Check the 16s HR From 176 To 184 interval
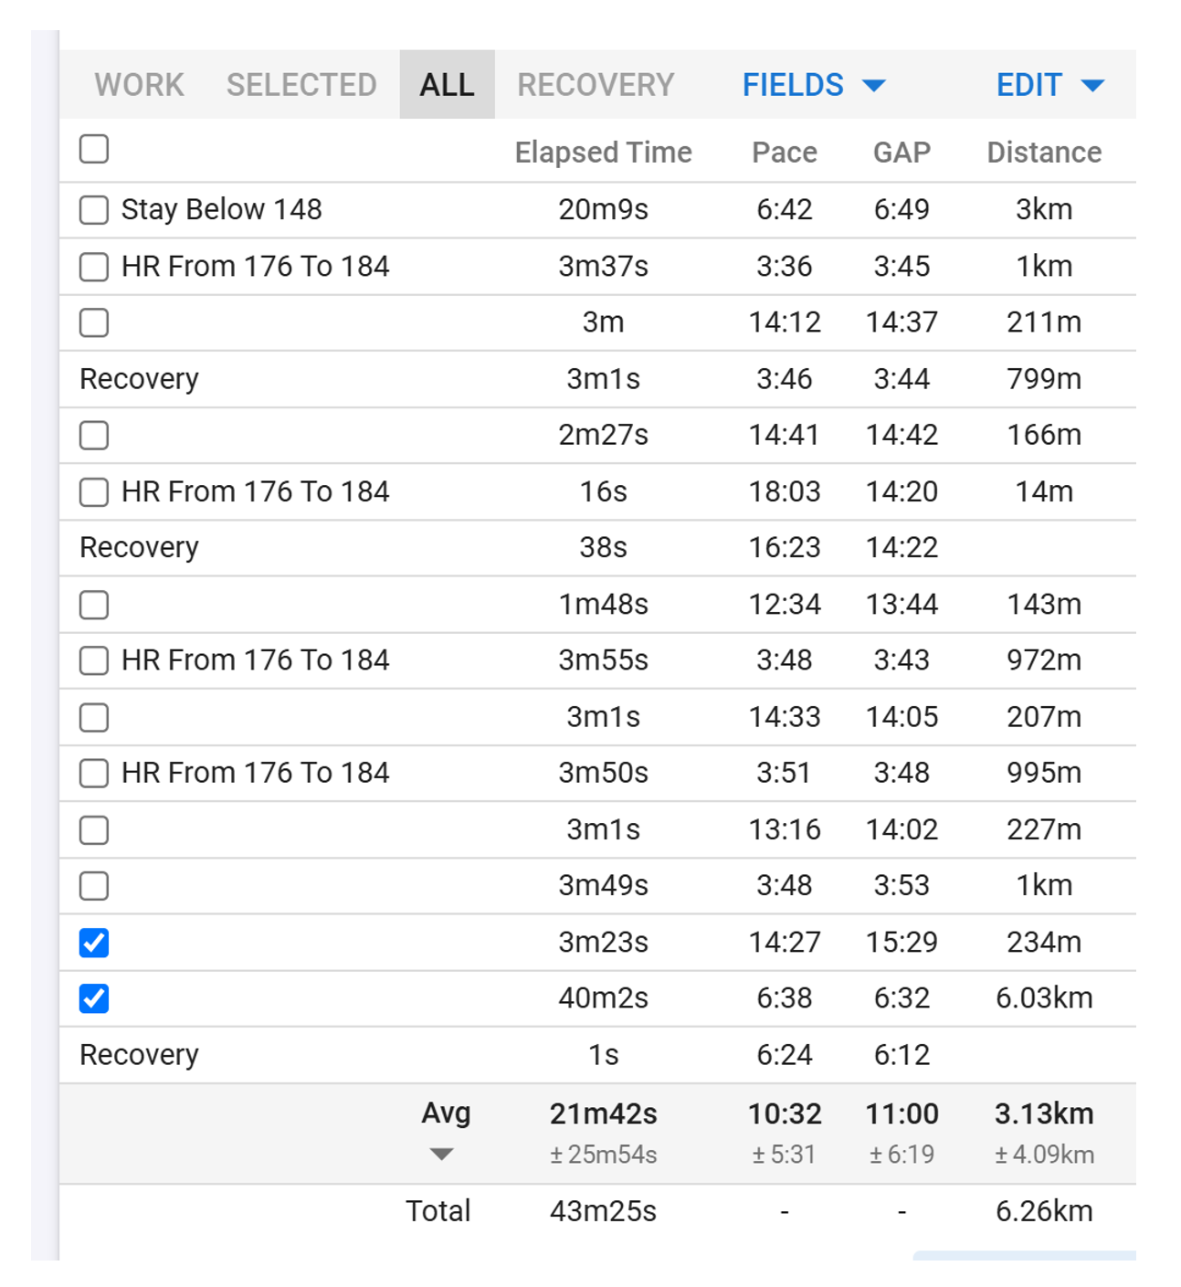This screenshot has width=1181, height=1287. pos(94,492)
